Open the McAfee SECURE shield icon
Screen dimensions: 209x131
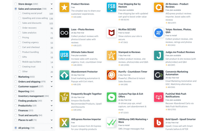click(x=111, y=33)
